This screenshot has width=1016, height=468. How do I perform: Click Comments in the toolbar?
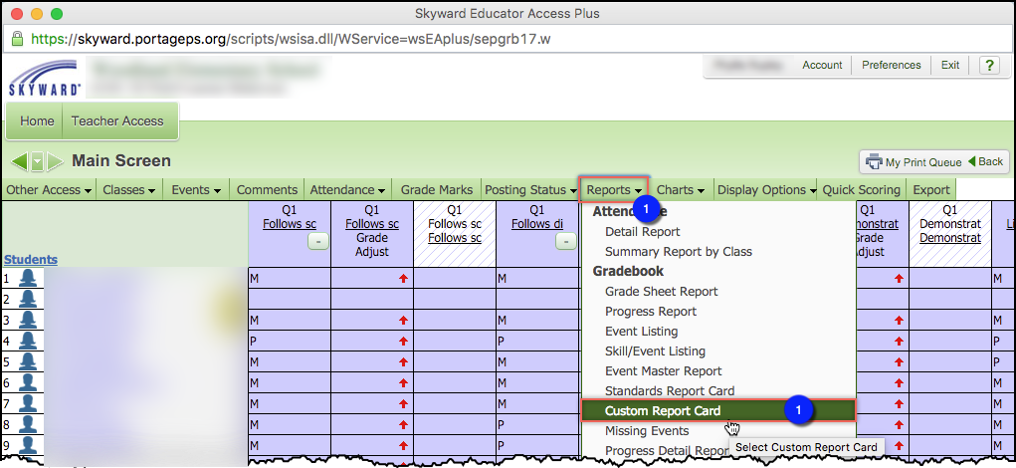coord(267,190)
